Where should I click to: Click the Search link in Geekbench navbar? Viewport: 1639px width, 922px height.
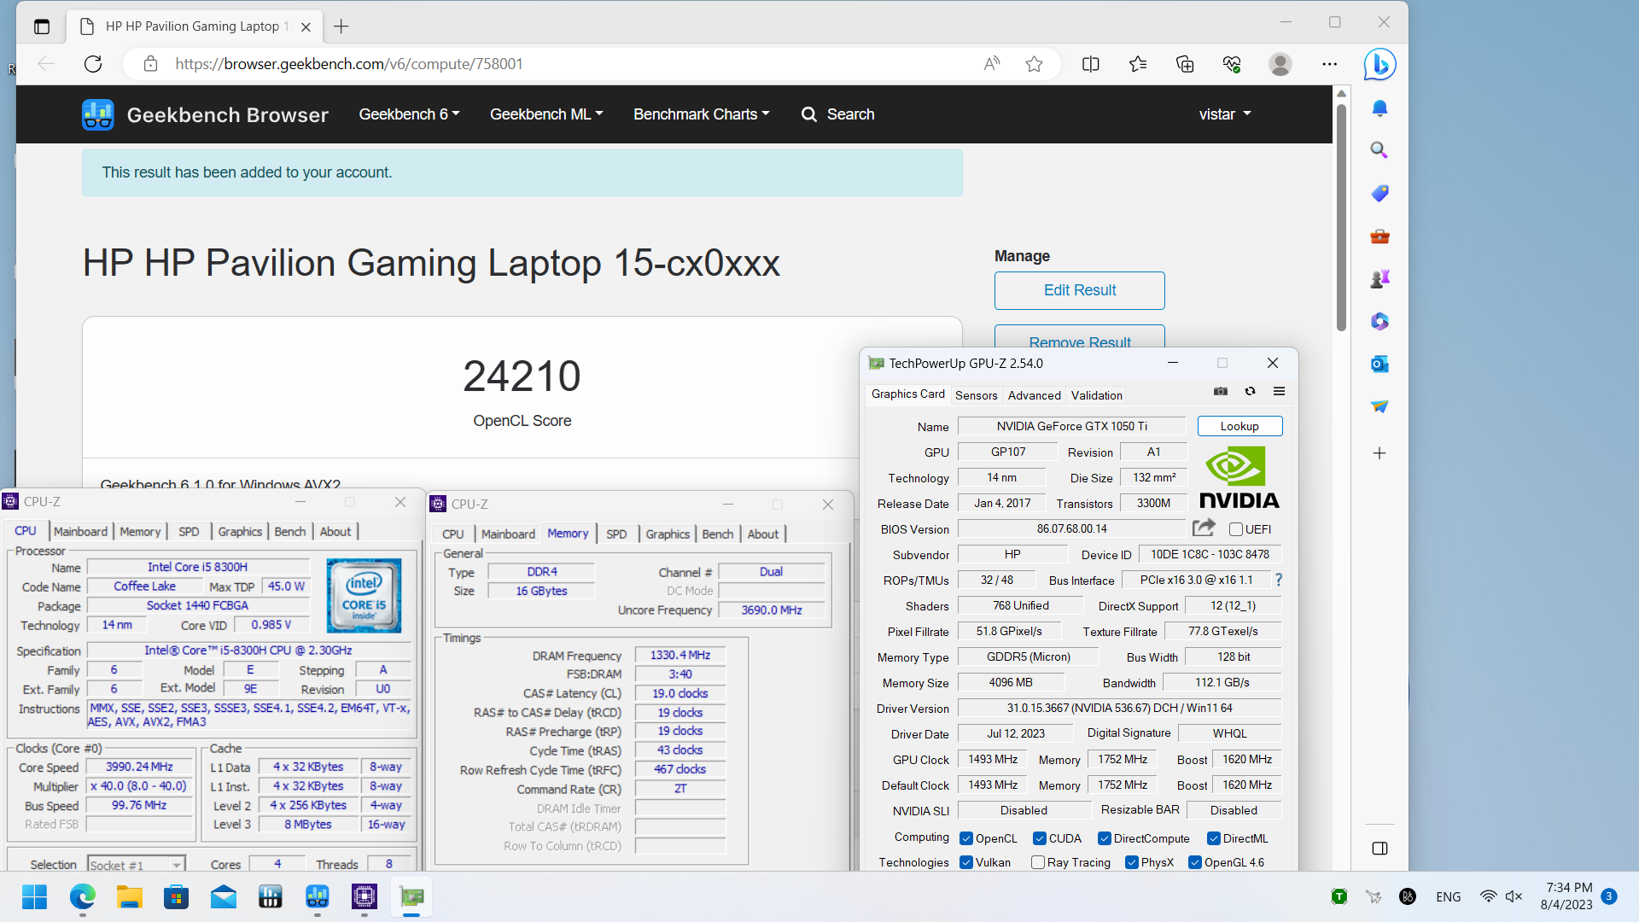(837, 114)
